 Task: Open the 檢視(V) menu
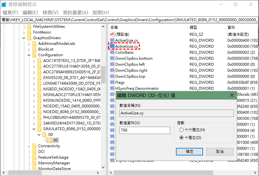[51, 13]
